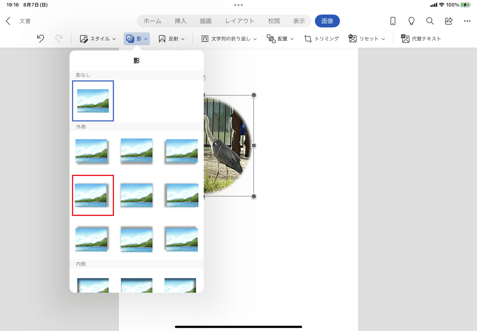
Task: Click the undo arrow icon
Action: pos(40,39)
